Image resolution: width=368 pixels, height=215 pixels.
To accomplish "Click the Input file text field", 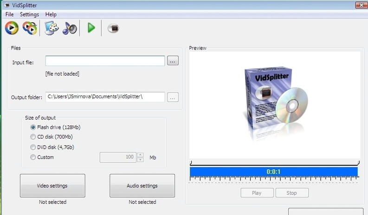I will click(x=105, y=61).
